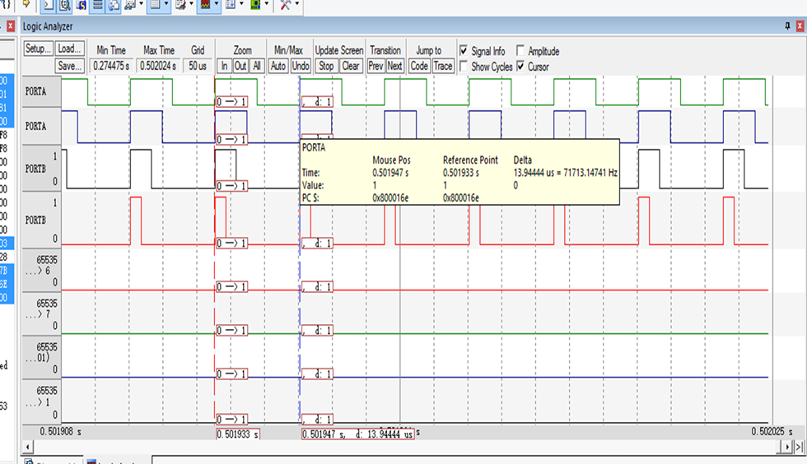Open the debug tools wrench dropdown arrow
The image size is (807, 464).
(x=297, y=5)
